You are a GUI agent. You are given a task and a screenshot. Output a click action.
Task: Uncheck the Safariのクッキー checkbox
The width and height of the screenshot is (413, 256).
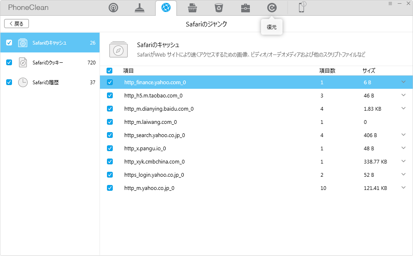coord(9,62)
